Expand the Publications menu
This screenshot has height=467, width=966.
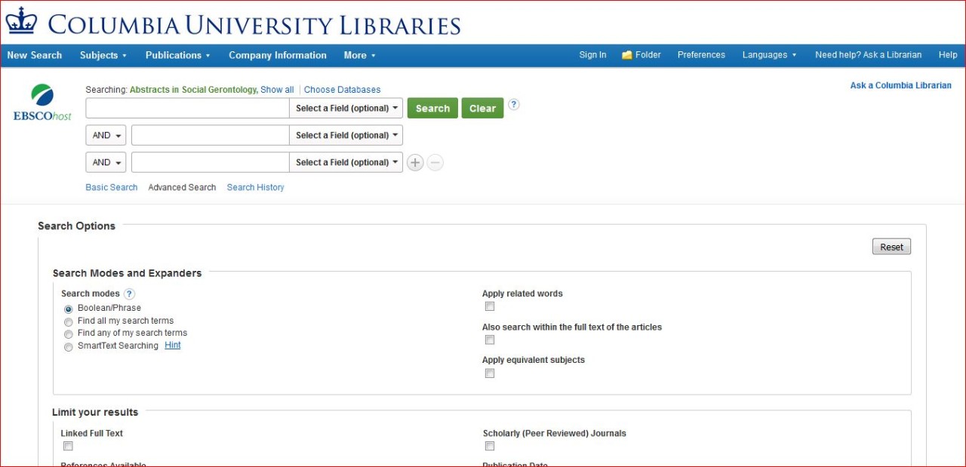pyautogui.click(x=177, y=55)
